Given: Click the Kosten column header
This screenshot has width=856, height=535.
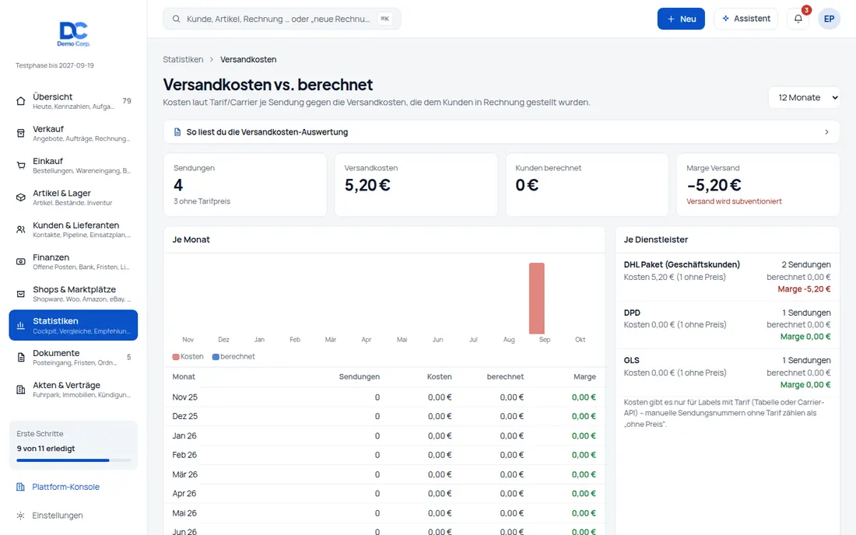Looking at the screenshot, I should 440,377.
